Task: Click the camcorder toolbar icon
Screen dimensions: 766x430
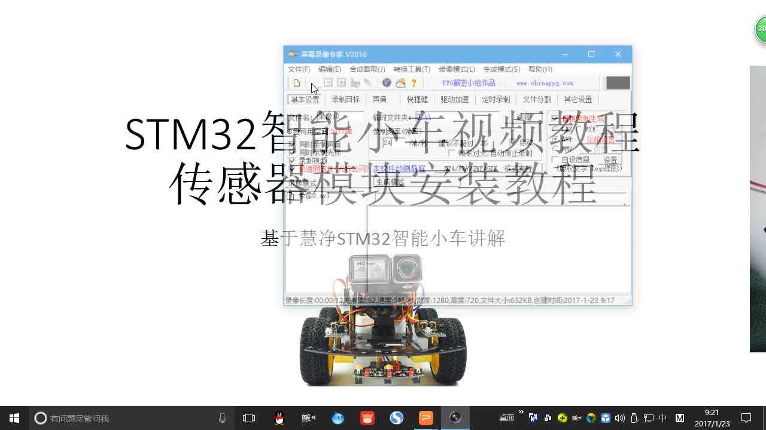Action: 355,83
